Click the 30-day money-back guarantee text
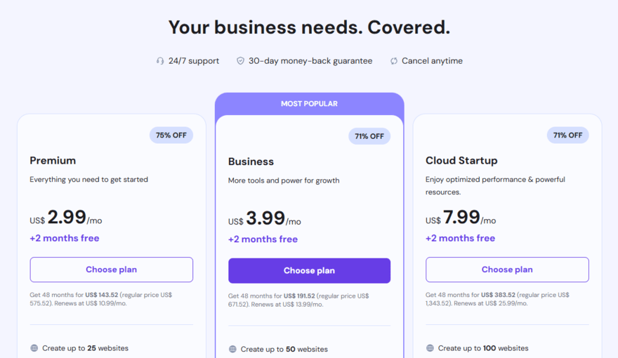The image size is (618, 358). [310, 61]
